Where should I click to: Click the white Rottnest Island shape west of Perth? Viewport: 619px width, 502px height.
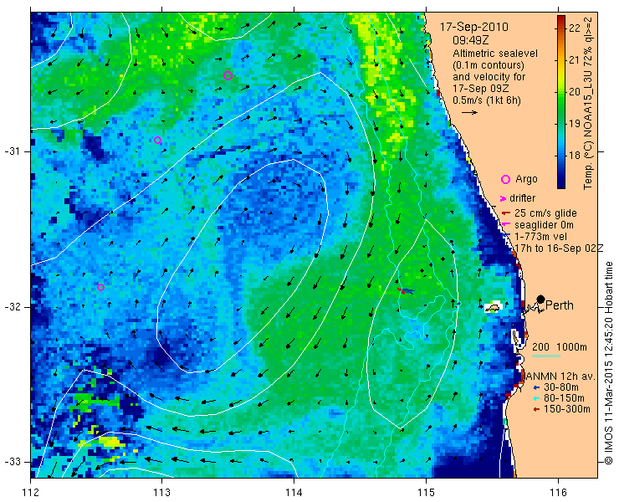(493, 307)
